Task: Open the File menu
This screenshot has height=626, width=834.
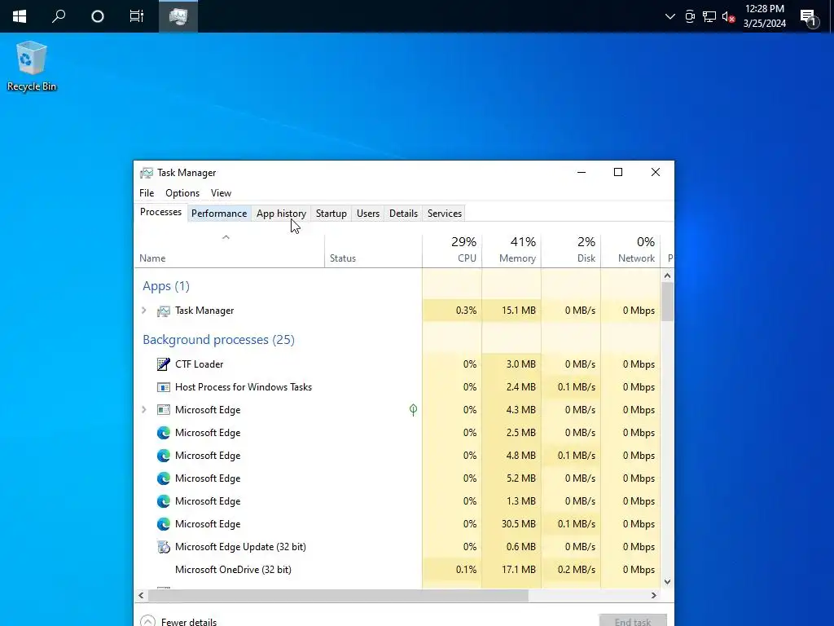Action: click(x=147, y=192)
